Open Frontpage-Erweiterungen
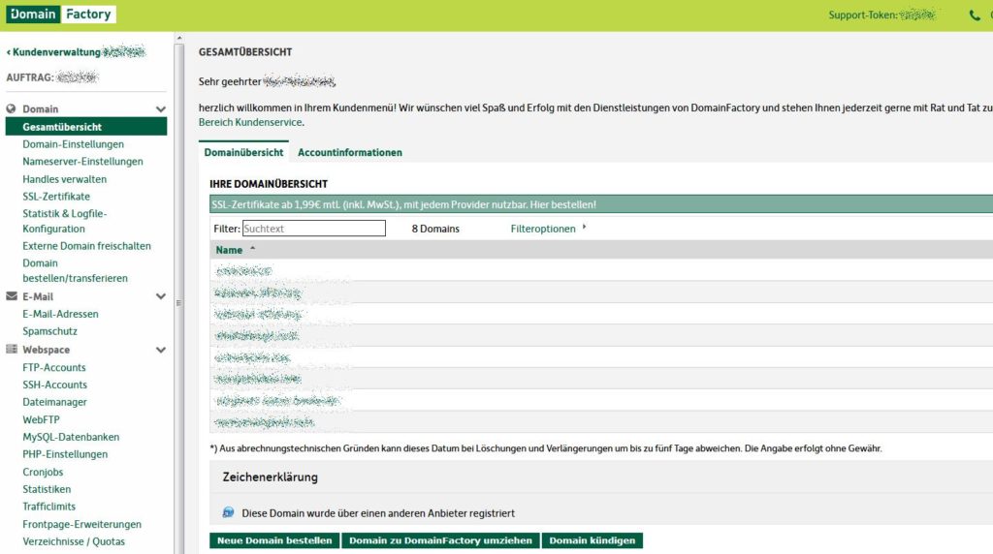The width and height of the screenshot is (993, 554). click(81, 524)
